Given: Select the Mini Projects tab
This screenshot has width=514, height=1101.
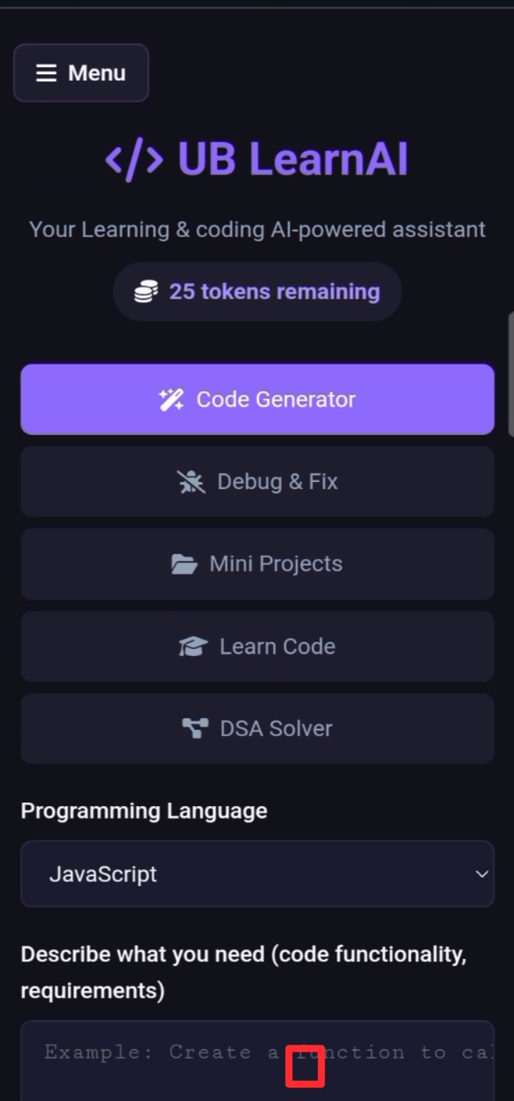Looking at the screenshot, I should click(257, 564).
